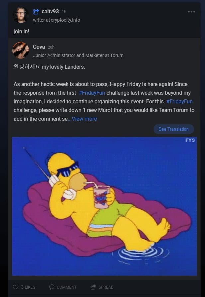Open the Cova username link

[x=39, y=47]
